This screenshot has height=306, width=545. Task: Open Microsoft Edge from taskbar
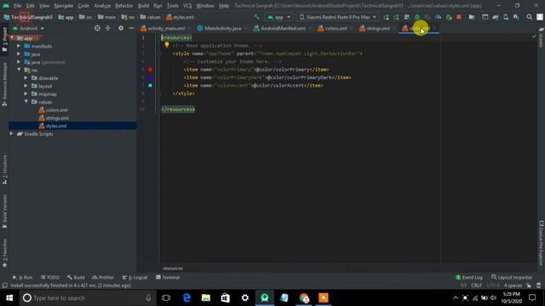pos(186,297)
